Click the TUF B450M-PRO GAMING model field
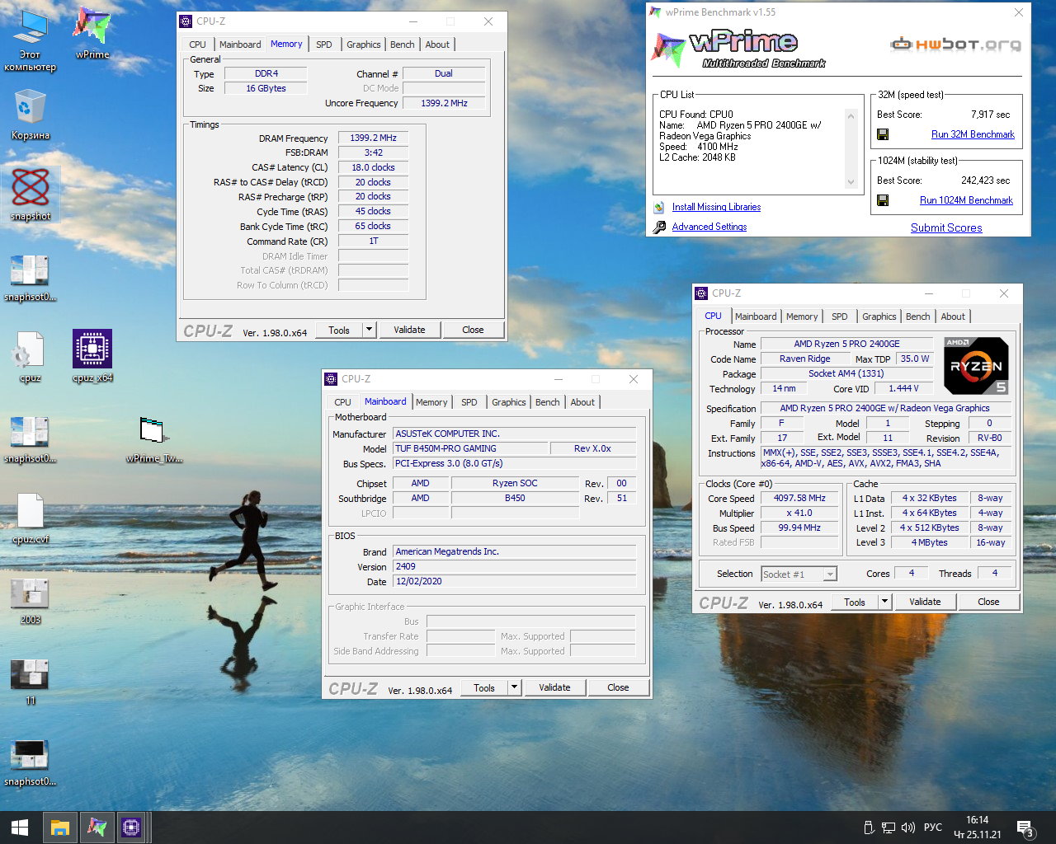1056x844 pixels. (471, 448)
